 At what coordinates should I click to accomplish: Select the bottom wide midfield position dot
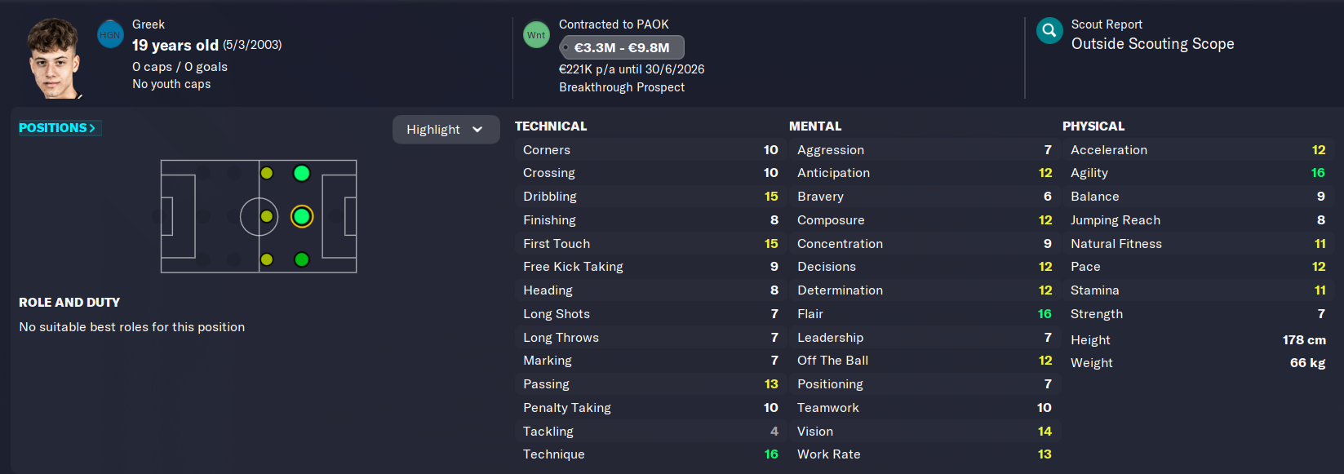[267, 259]
